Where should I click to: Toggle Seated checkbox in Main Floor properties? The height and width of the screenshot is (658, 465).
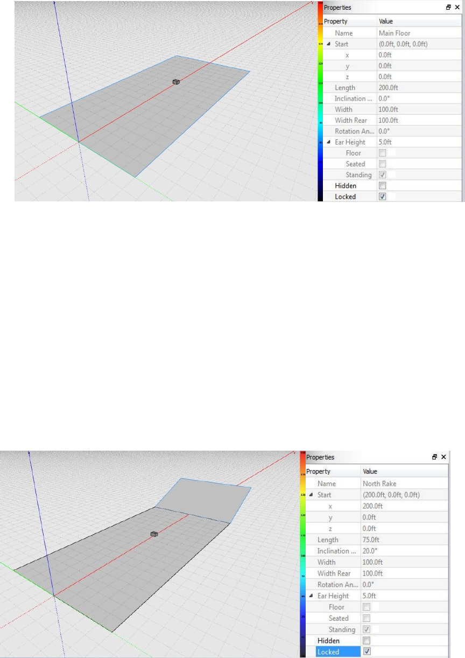(x=382, y=164)
